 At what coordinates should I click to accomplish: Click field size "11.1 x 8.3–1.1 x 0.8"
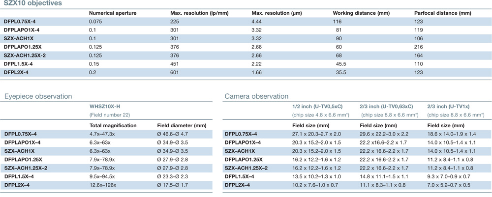[x=382, y=185]
